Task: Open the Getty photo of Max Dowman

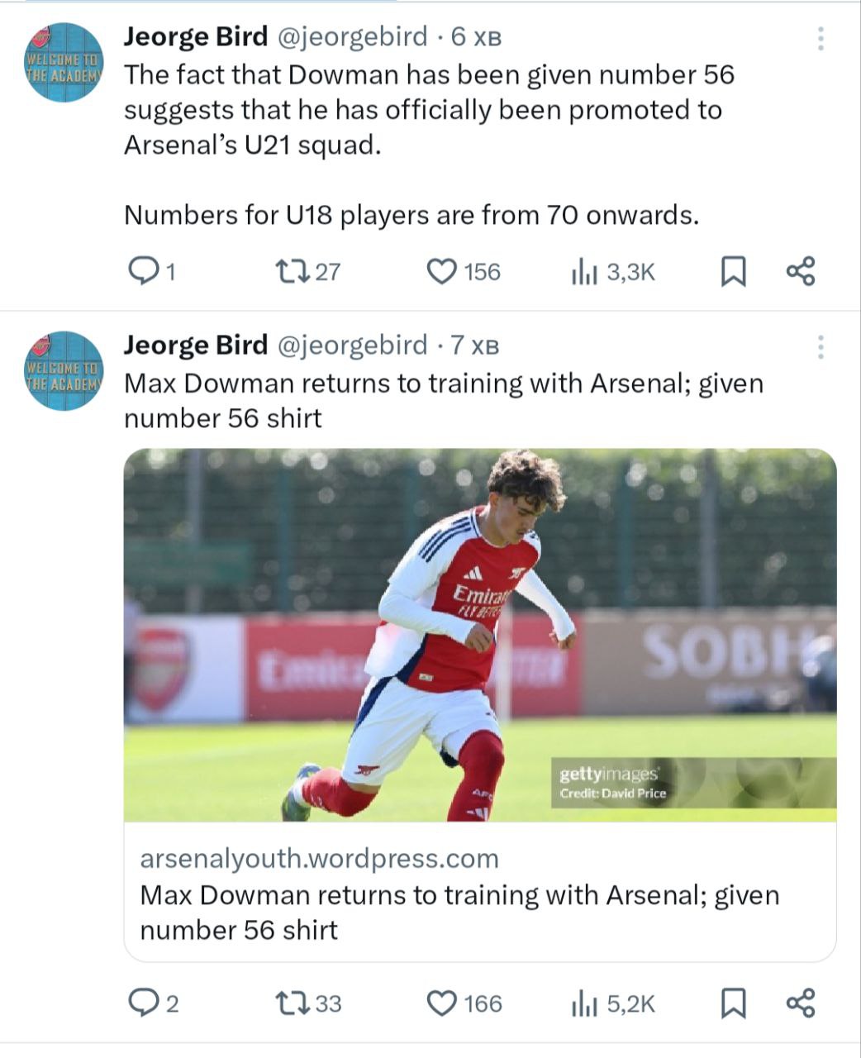Action: (479, 634)
